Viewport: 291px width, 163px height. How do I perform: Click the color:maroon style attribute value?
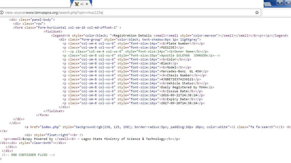[205, 36]
